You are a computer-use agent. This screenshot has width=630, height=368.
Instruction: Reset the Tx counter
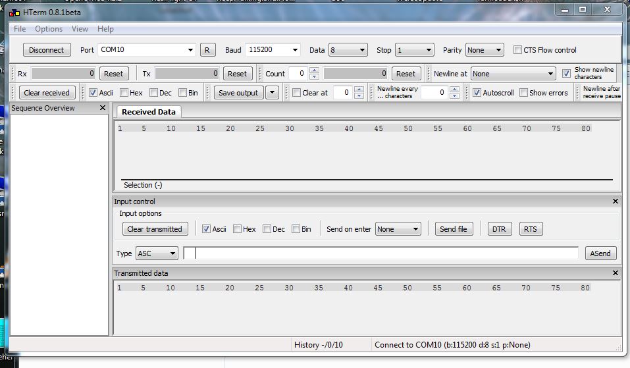(237, 74)
